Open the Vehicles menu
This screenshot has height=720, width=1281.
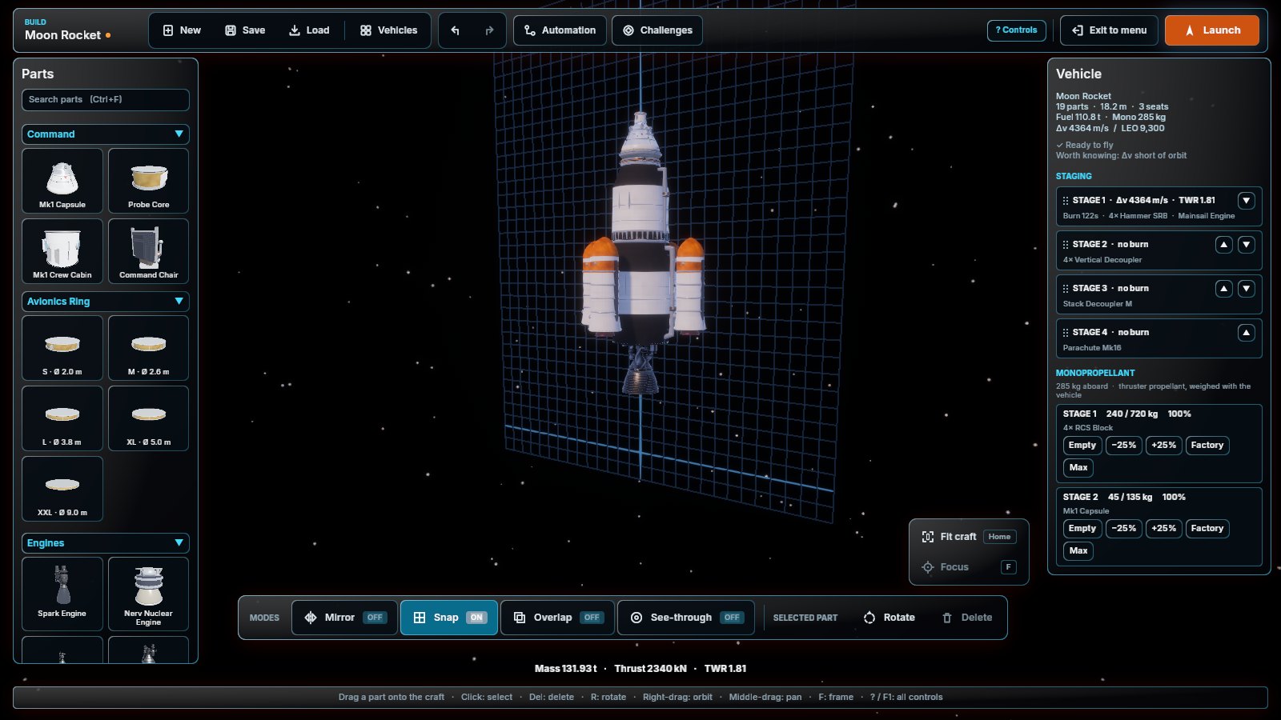388,30
